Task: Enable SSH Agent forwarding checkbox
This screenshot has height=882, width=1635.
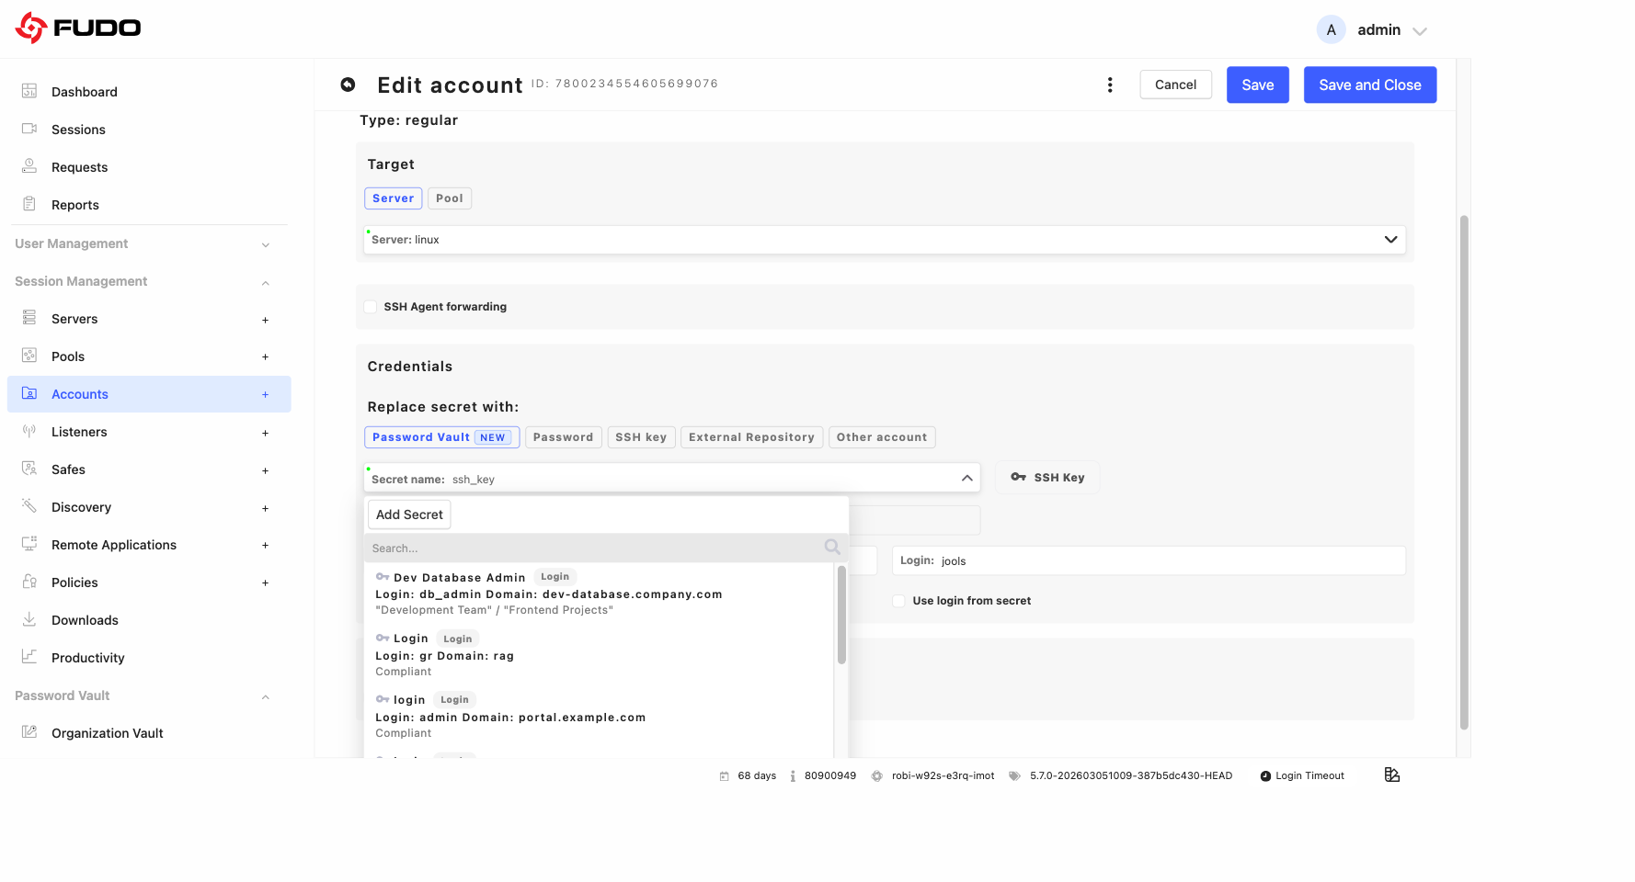Action: tap(371, 307)
